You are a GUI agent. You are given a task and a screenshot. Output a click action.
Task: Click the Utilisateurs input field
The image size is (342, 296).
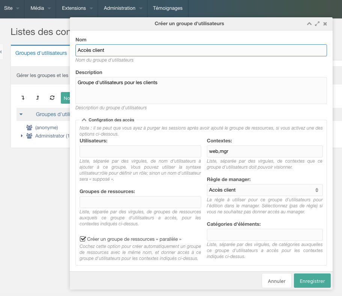coord(140,151)
